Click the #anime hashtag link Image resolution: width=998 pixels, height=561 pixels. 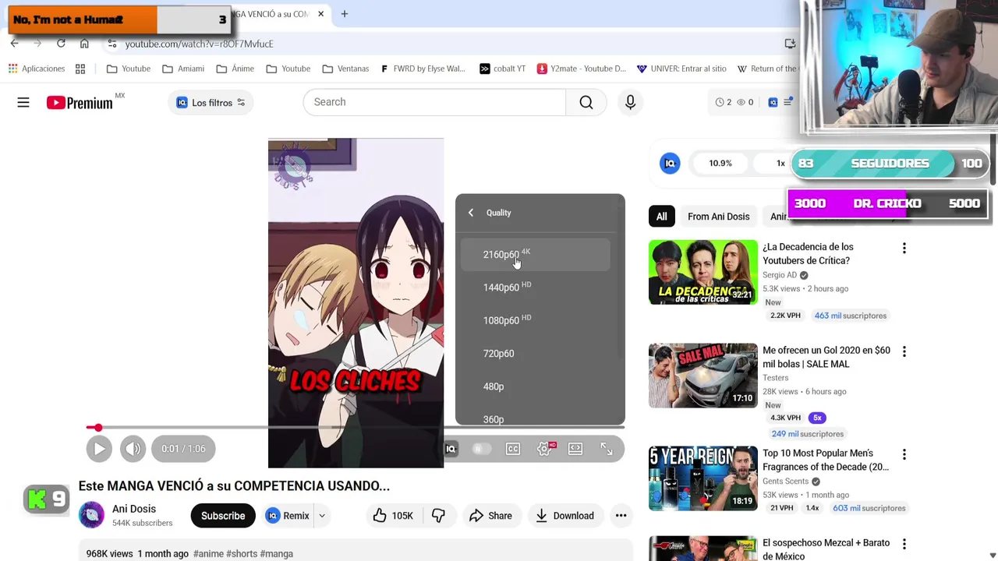pos(208,554)
